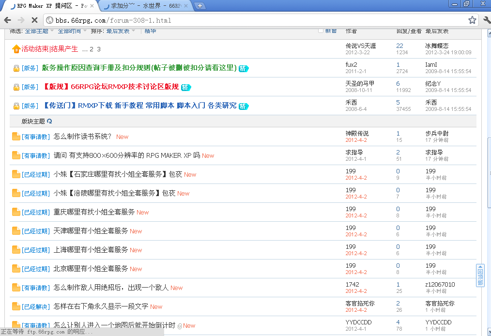Open a new browser tab
Viewport: 491px width, 336px height.
click(200, 6)
